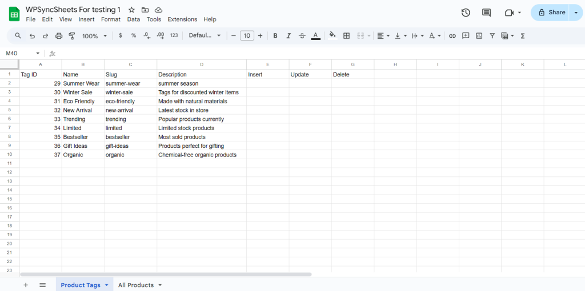Viewport: 585px width, 291px height.
Task: Click the font size field showing 10
Action: [247, 36]
